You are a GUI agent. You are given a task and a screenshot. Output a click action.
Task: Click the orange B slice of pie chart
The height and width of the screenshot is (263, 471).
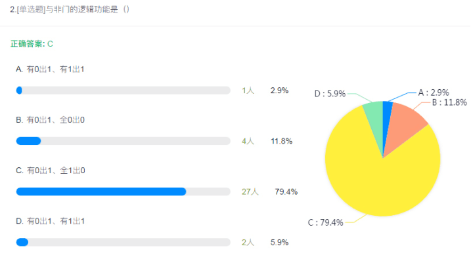click(x=404, y=126)
